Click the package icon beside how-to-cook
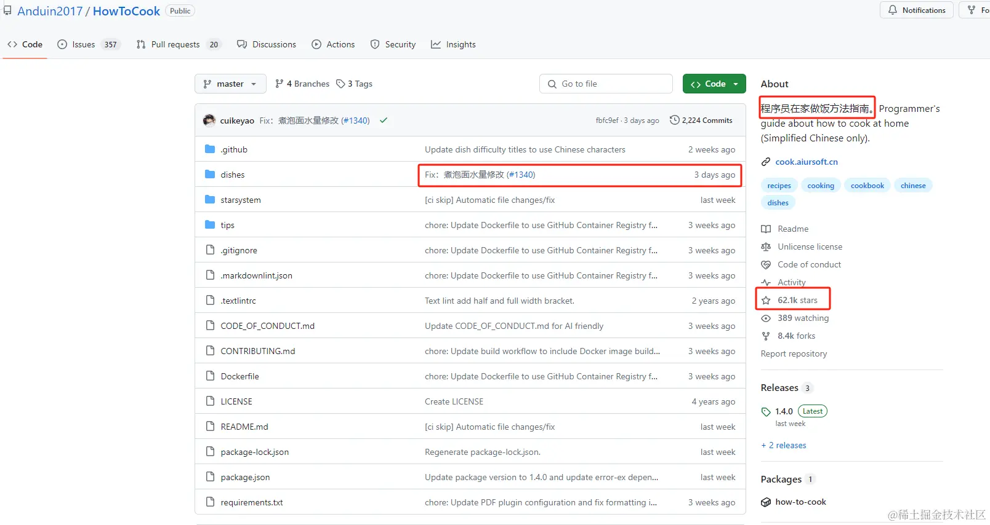Image resolution: width=990 pixels, height=525 pixels. [x=766, y=502]
